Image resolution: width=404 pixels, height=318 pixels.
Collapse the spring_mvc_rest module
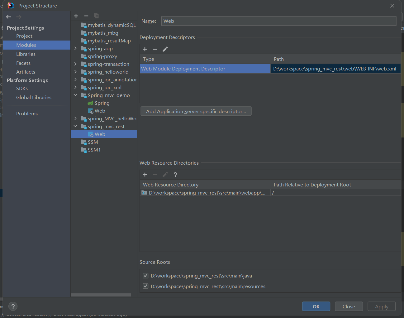pyautogui.click(x=75, y=126)
